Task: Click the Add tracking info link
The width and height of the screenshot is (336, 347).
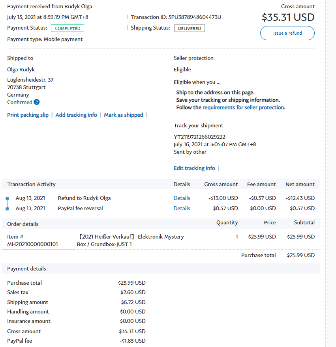Action: 76,115
